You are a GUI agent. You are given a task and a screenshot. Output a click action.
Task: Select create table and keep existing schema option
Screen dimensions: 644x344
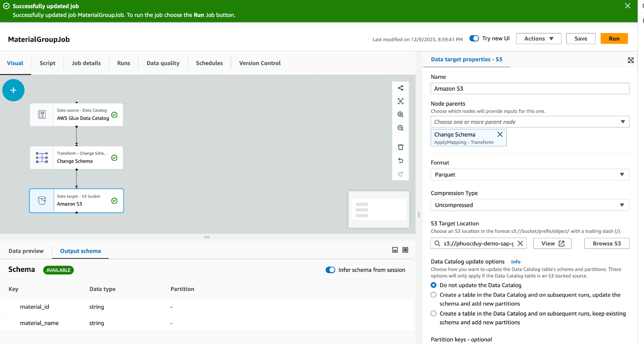tap(433, 313)
